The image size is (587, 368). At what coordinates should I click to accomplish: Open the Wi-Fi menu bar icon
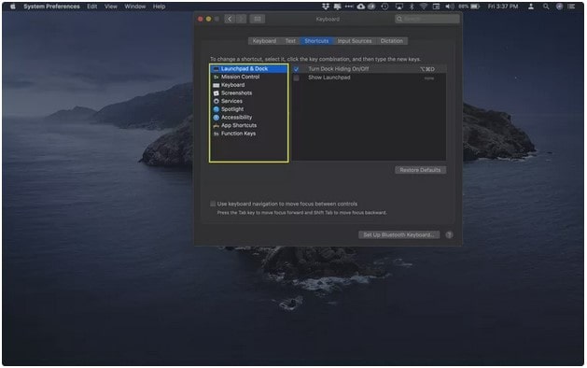click(424, 7)
